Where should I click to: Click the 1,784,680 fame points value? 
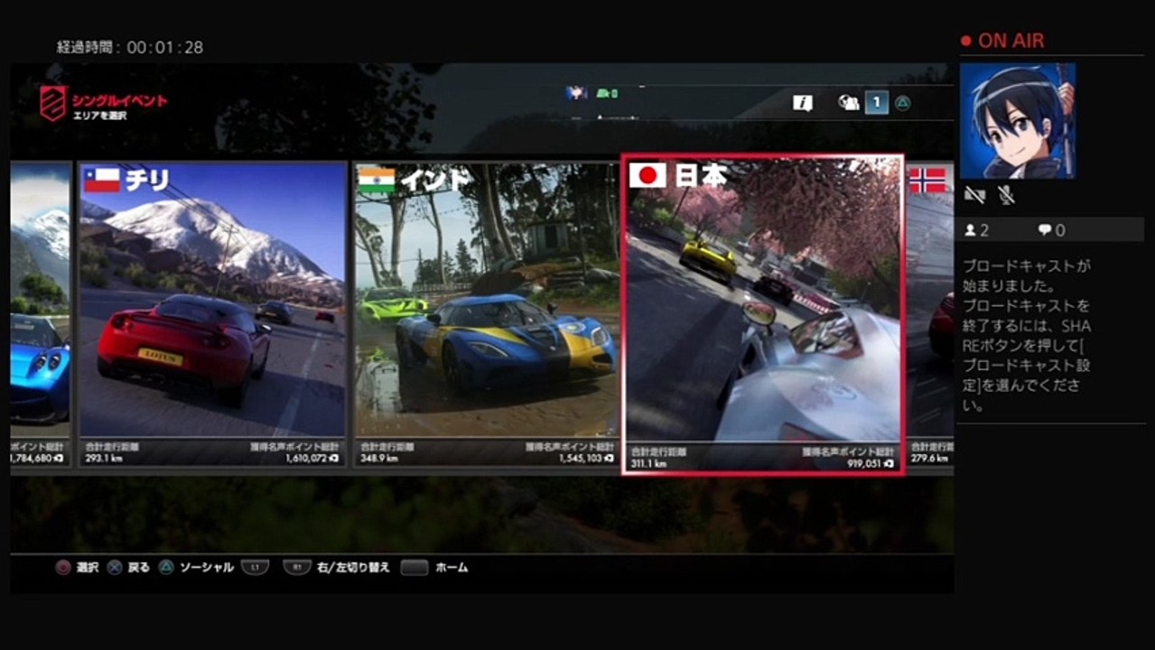31,459
